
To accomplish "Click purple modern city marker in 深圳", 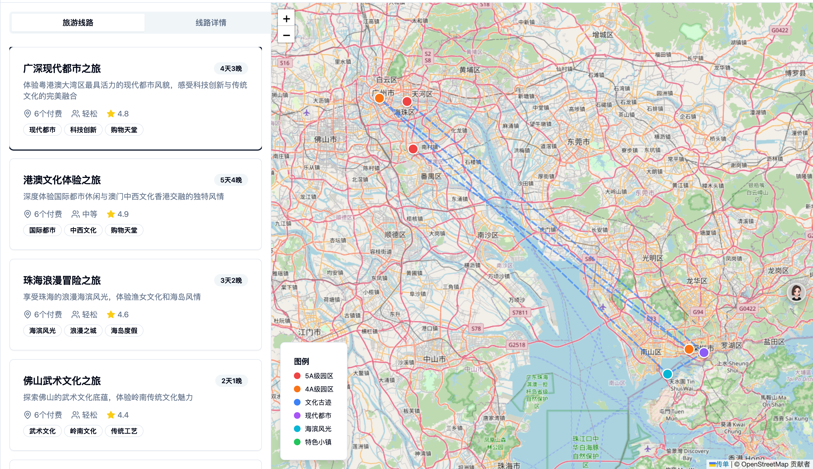I will pyautogui.click(x=704, y=352).
